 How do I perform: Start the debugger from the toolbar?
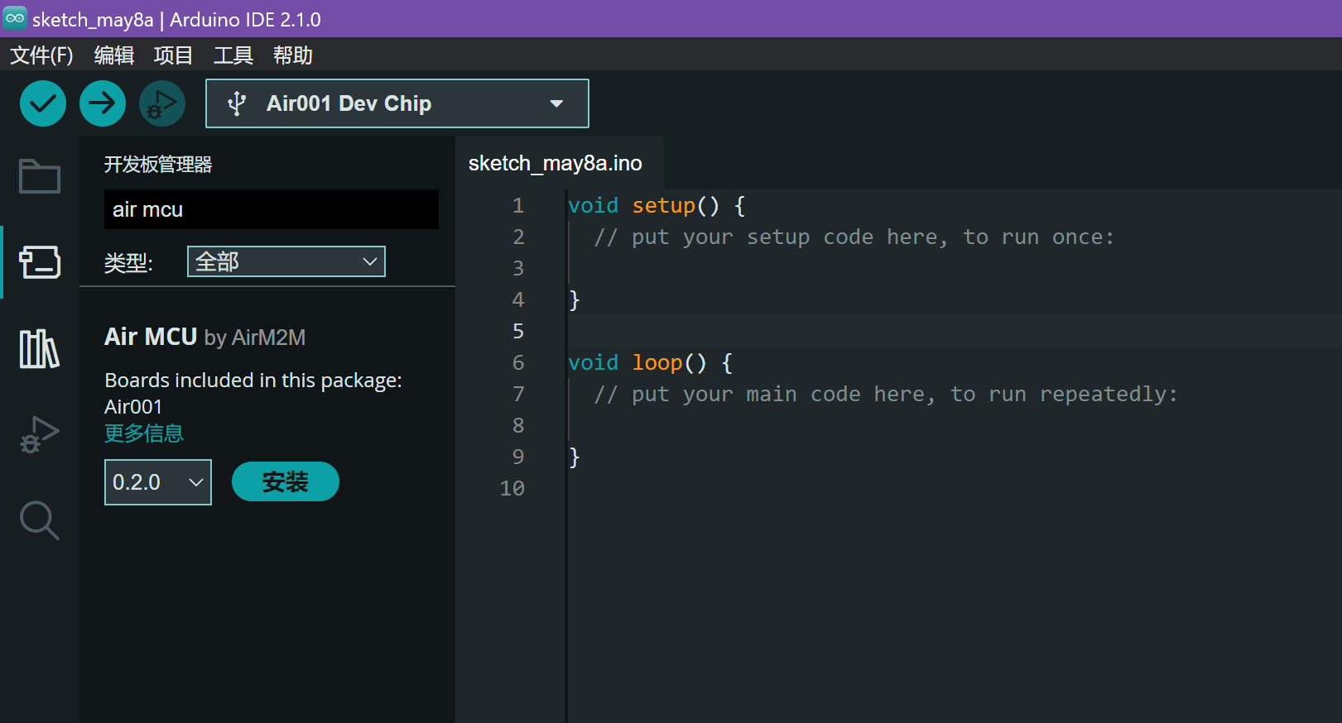162,103
